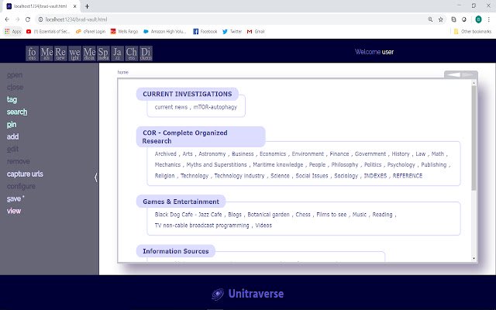Click the browser back arrow

7,19
